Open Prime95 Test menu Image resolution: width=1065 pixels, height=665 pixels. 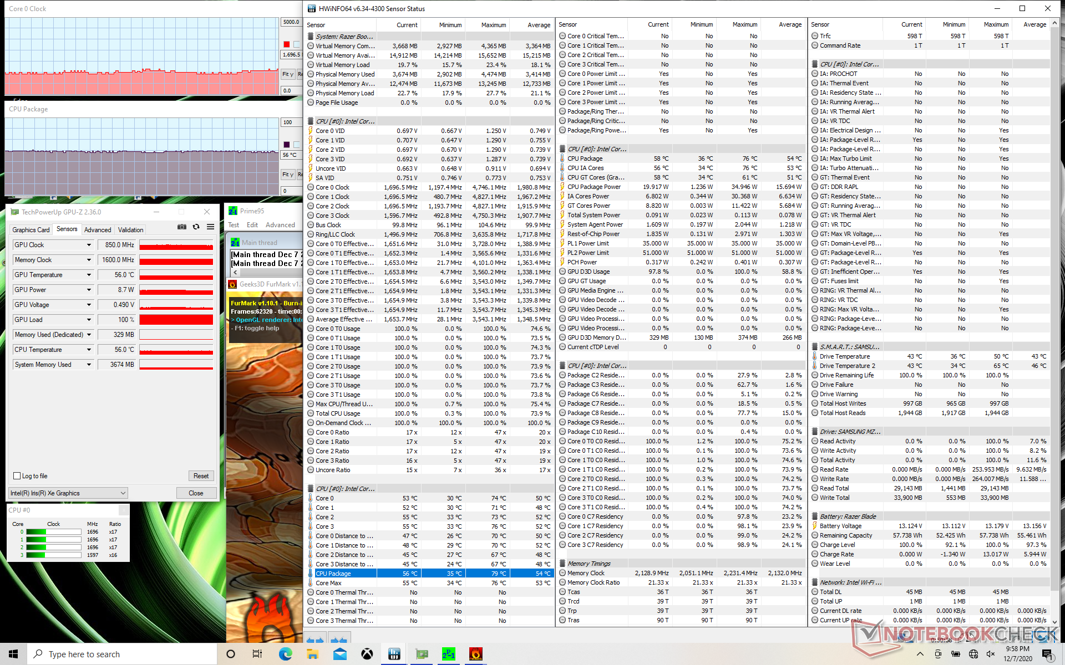point(234,225)
